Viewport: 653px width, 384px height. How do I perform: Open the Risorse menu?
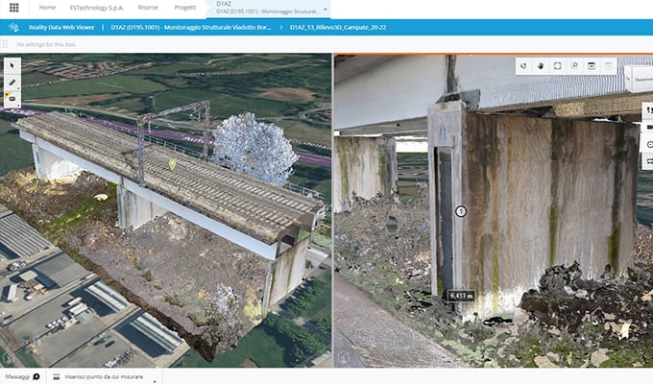pos(148,8)
